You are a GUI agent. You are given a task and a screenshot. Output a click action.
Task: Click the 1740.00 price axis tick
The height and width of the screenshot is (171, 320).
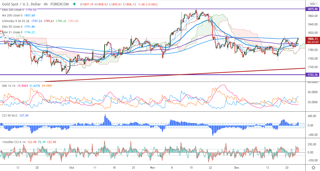pos(313,67)
